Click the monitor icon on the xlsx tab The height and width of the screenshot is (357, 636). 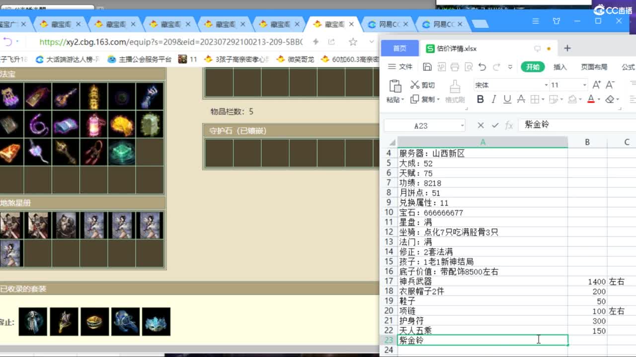click(537, 49)
